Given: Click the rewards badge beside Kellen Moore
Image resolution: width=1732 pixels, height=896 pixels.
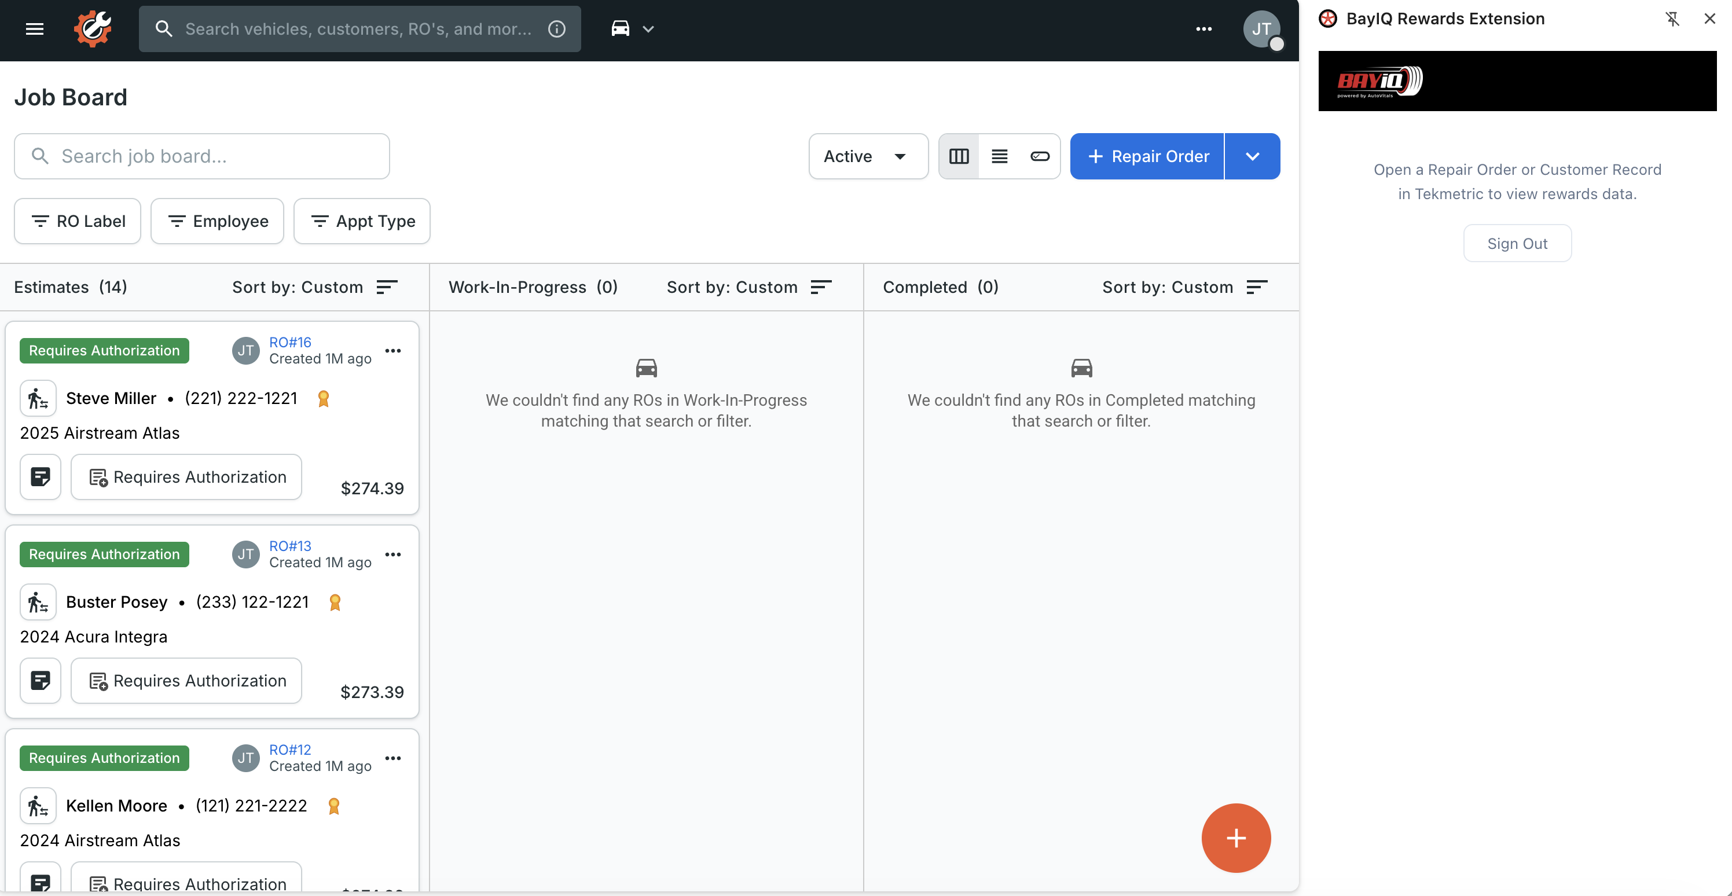Looking at the screenshot, I should (x=333, y=806).
